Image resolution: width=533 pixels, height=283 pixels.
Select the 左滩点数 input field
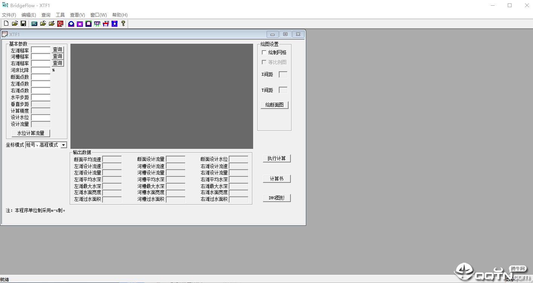[x=41, y=84]
